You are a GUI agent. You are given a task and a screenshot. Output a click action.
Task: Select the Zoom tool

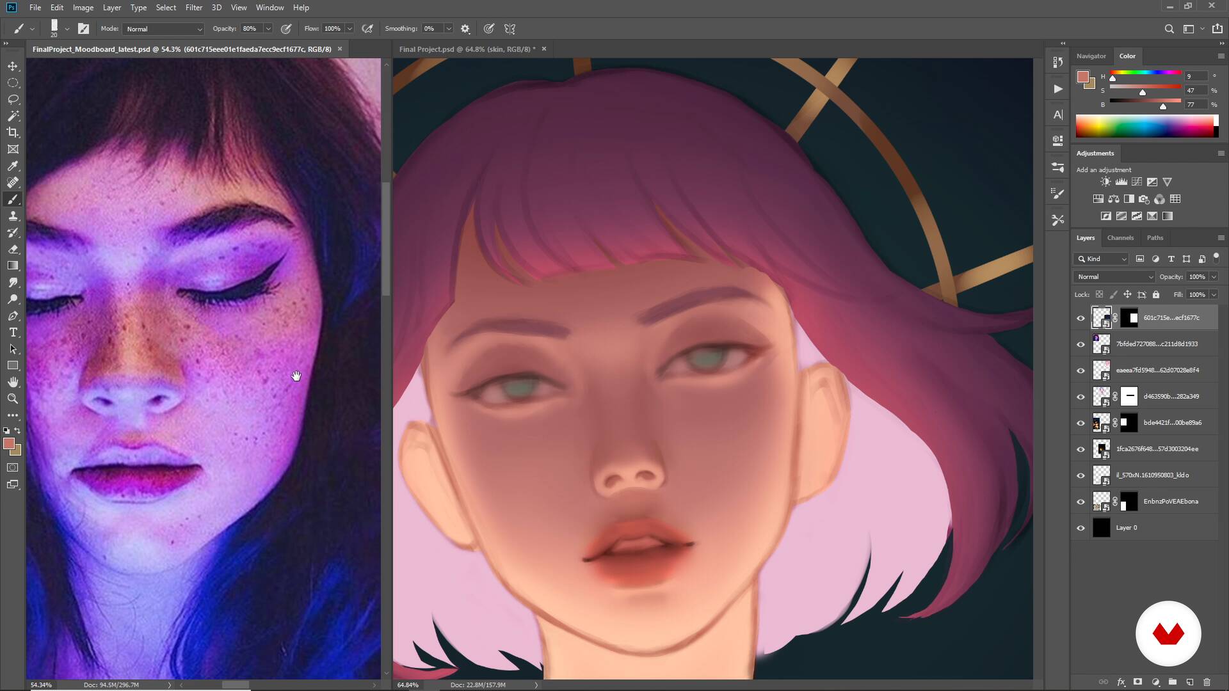(x=13, y=399)
